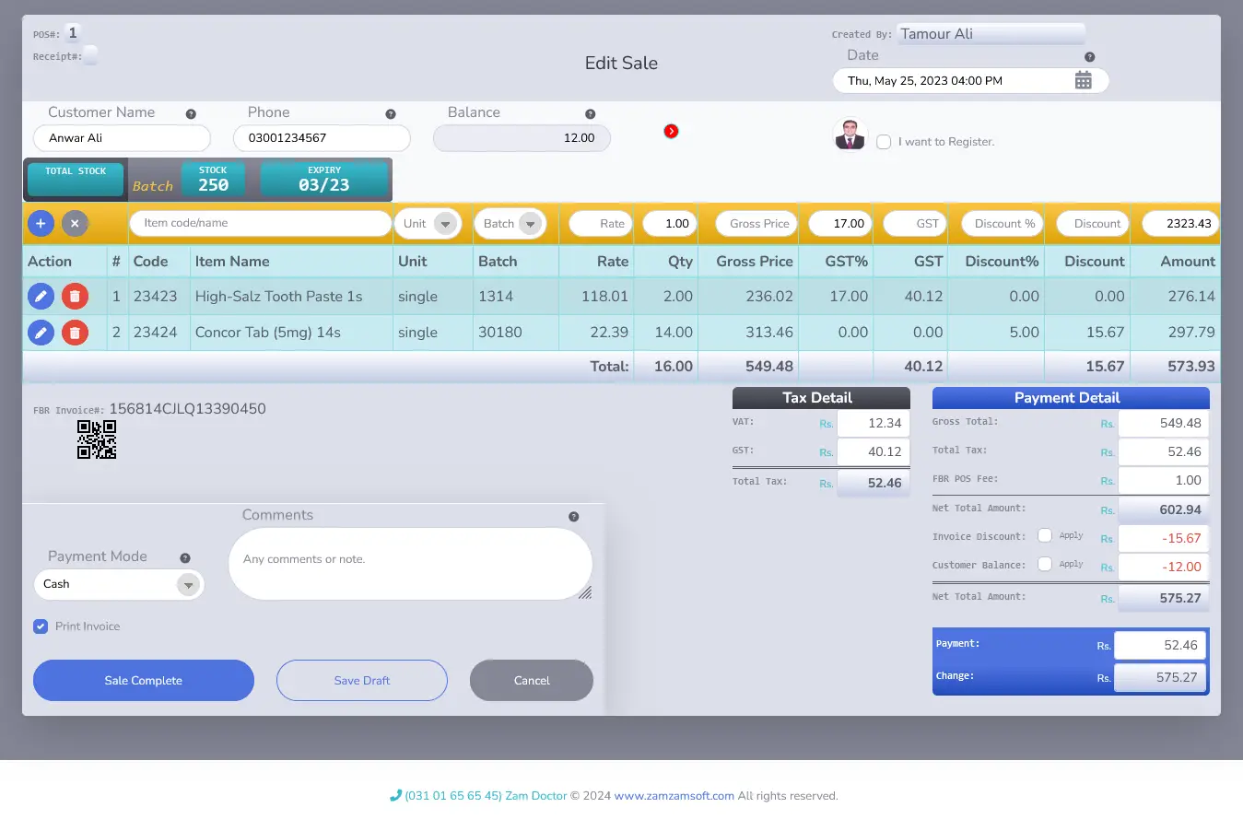Check the I want to Register box

click(884, 142)
